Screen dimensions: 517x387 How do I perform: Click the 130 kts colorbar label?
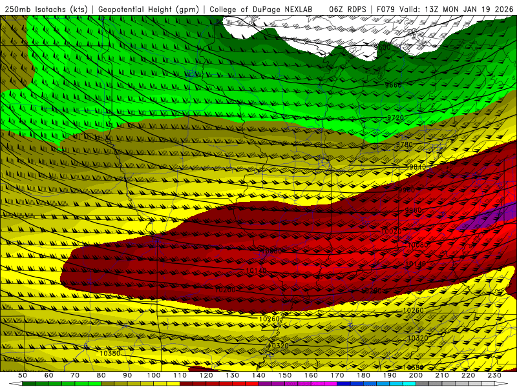coord(233,375)
